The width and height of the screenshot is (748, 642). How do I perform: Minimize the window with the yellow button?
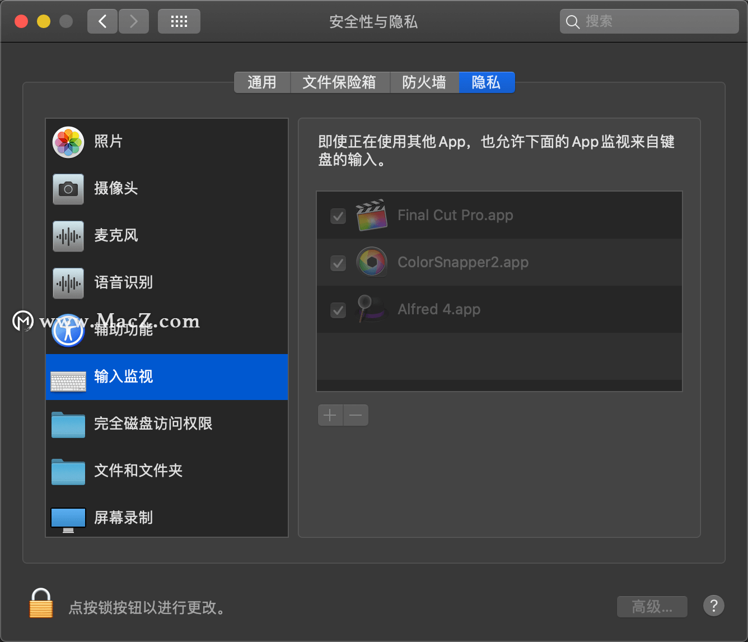click(44, 21)
